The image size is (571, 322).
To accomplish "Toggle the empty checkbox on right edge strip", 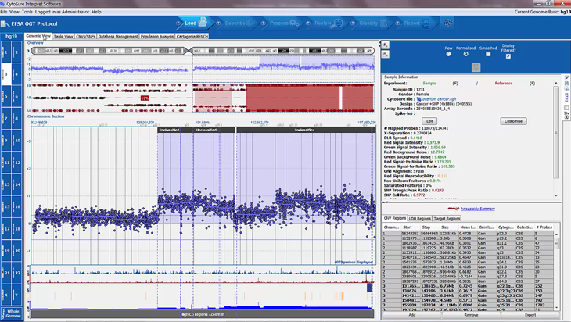I will tap(566, 108).
